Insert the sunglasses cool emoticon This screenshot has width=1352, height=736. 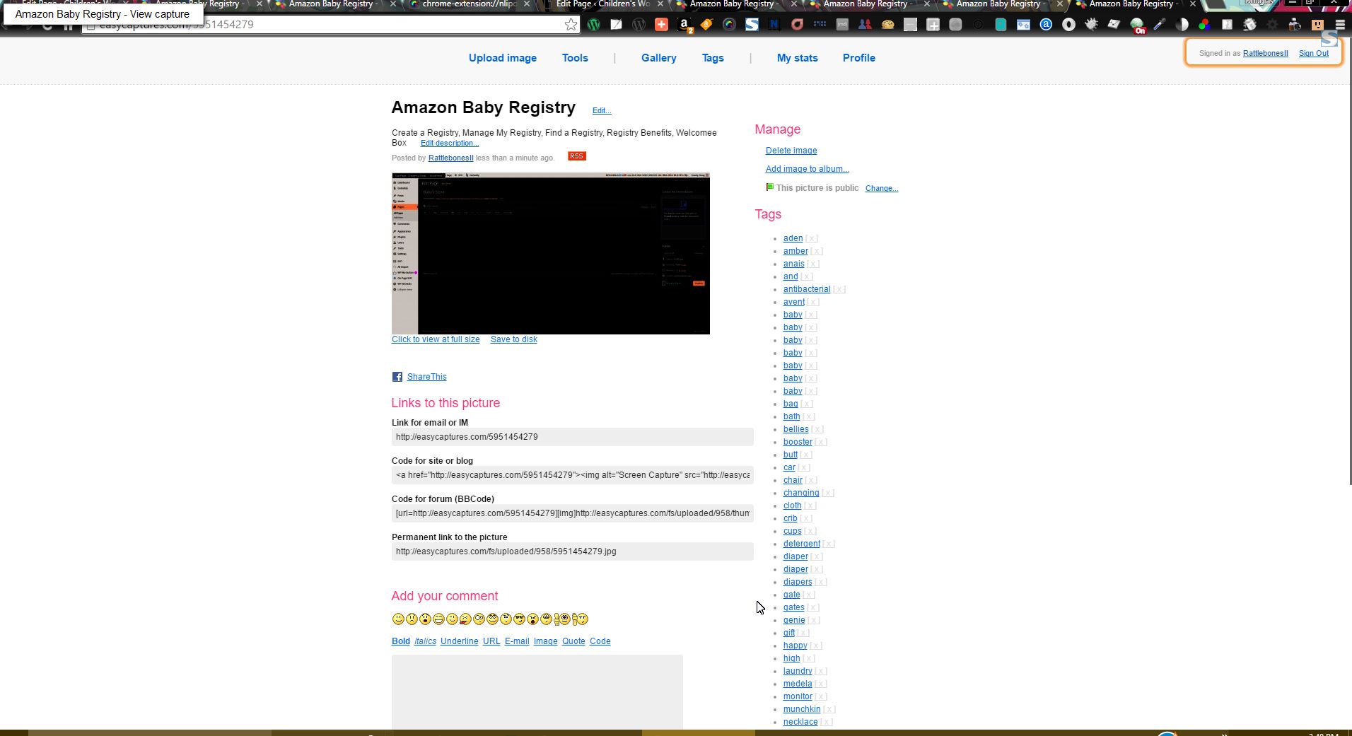coord(520,619)
